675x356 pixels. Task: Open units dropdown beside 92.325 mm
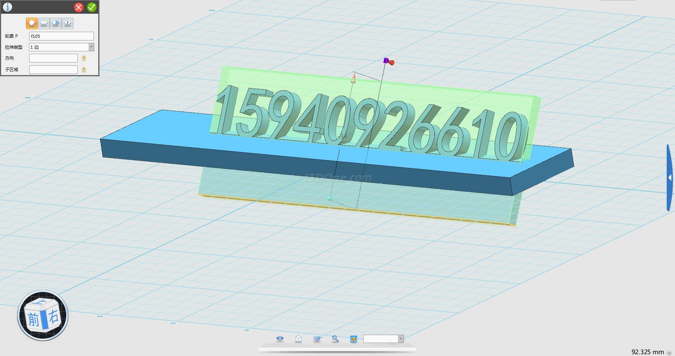point(669,353)
